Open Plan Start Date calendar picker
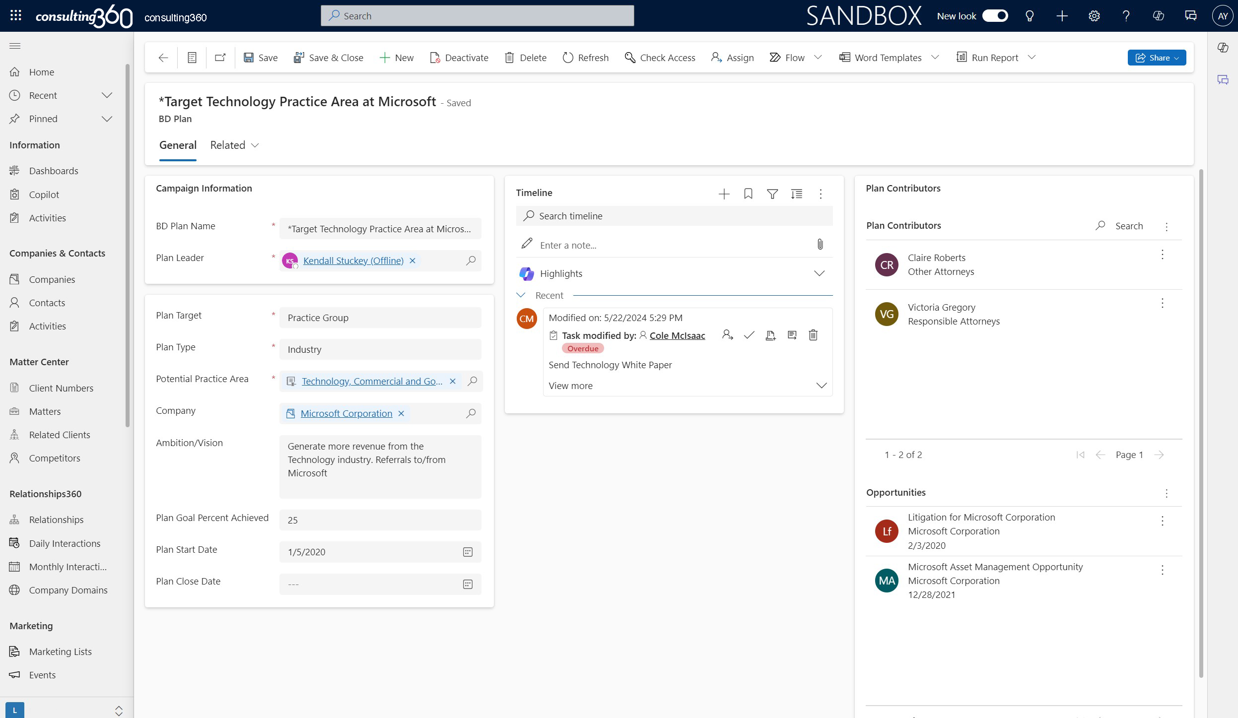 [x=468, y=552]
